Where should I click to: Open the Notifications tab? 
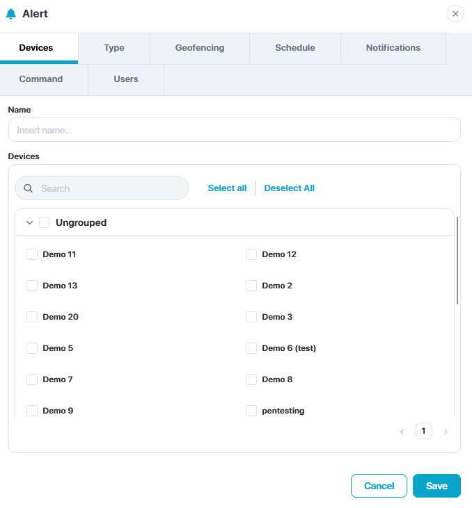pos(393,48)
